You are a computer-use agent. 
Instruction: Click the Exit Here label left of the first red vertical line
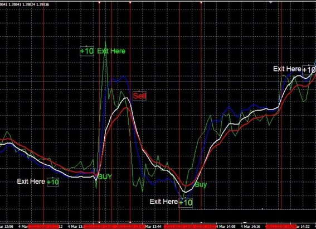(x=31, y=182)
